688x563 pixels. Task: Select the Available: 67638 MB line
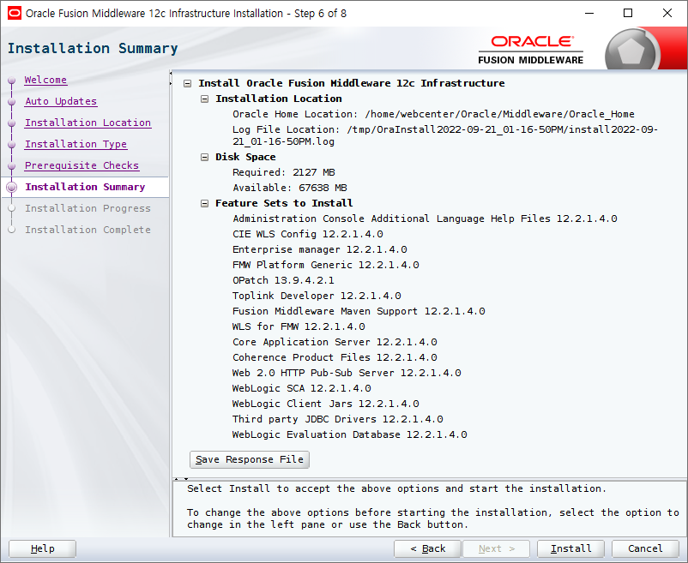click(x=290, y=188)
